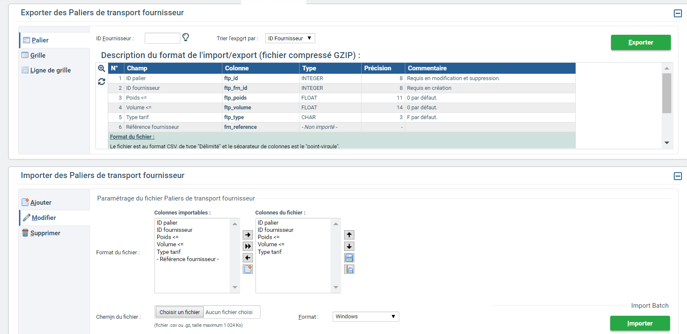Save column configuration with the floppy disk icon
Image resolution: width=687 pixels, height=334 pixels.
(349, 258)
